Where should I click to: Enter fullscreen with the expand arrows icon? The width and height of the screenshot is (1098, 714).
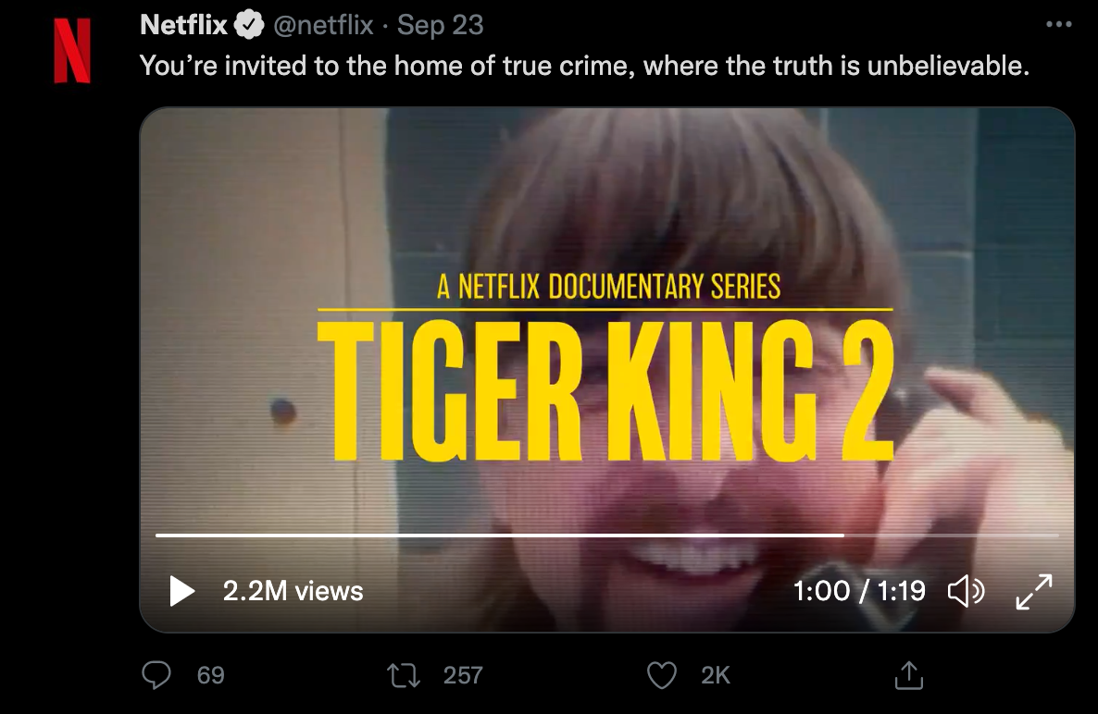coord(1034,592)
